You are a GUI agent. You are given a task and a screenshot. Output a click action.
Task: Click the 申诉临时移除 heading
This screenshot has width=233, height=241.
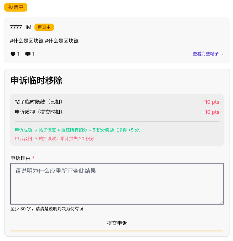[36, 80]
